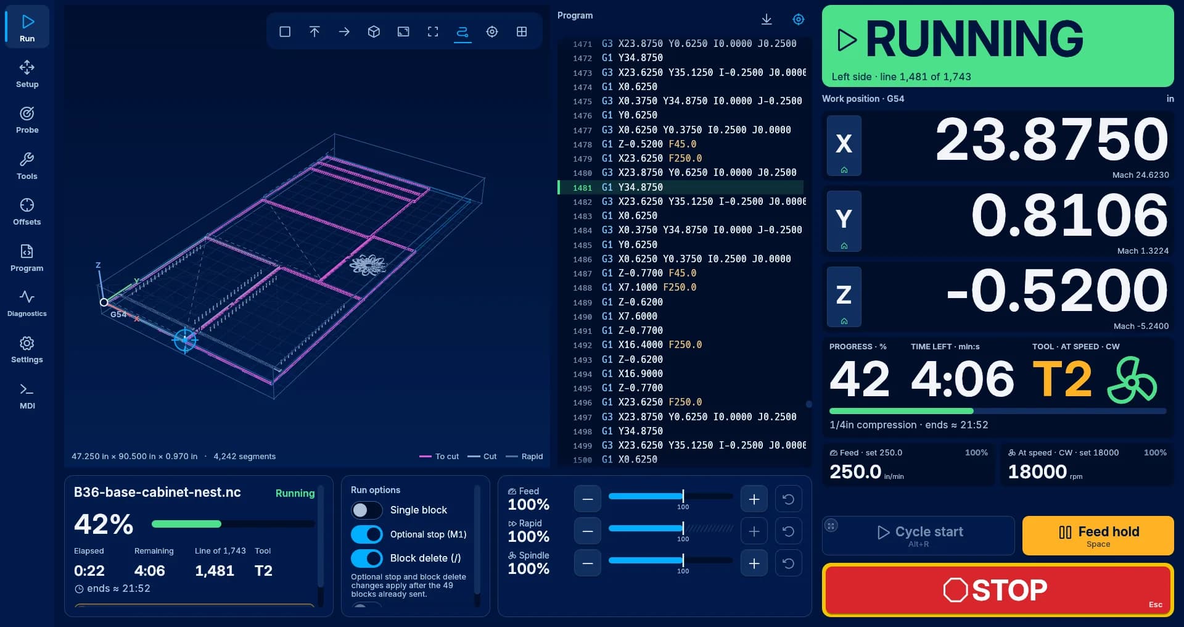Decrease the Rapid override with minus
The width and height of the screenshot is (1184, 627).
click(x=588, y=531)
